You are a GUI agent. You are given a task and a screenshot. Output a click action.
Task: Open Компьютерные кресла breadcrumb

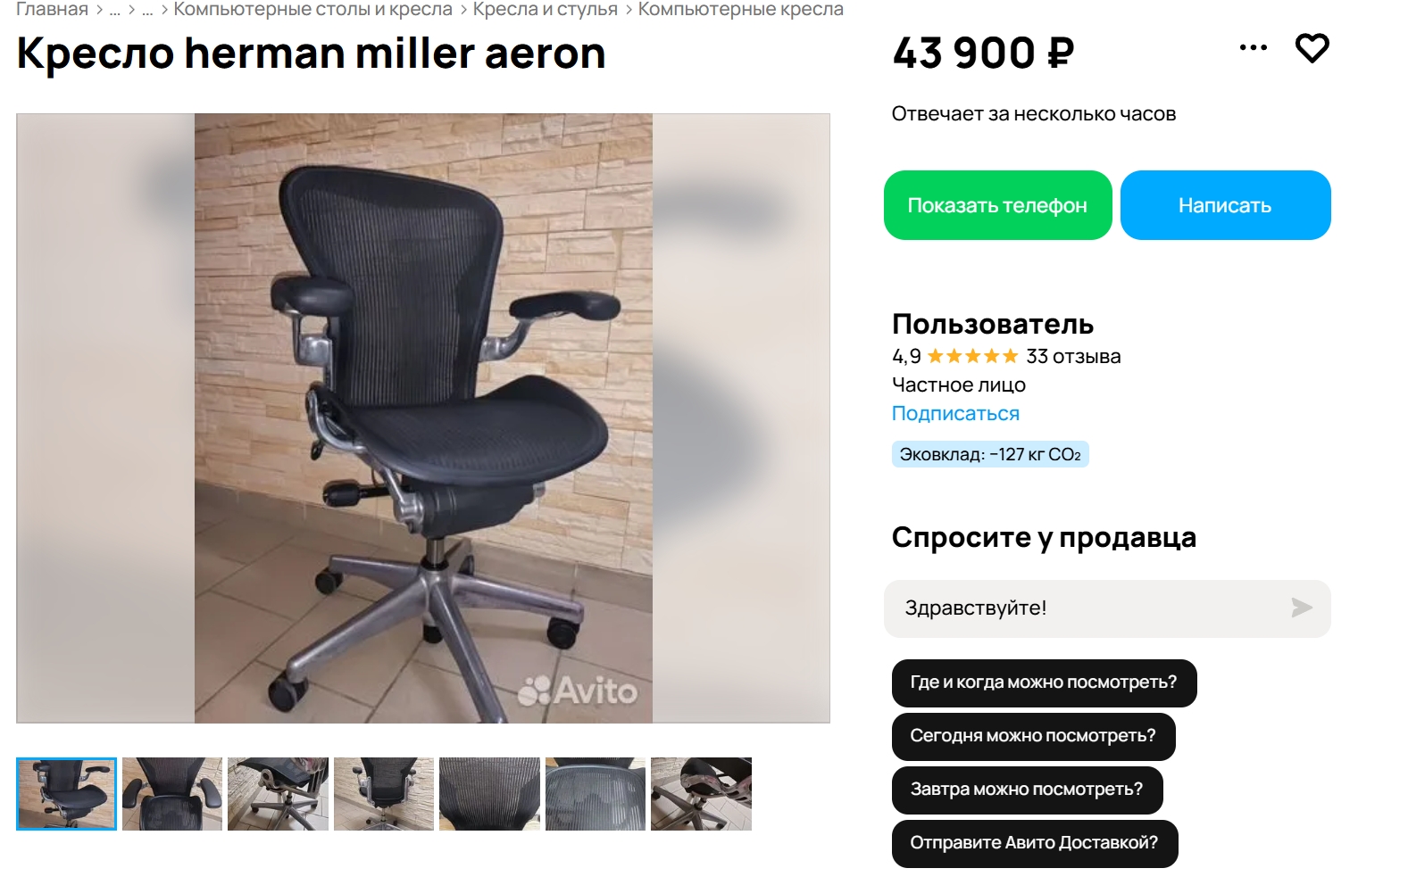coord(740,10)
